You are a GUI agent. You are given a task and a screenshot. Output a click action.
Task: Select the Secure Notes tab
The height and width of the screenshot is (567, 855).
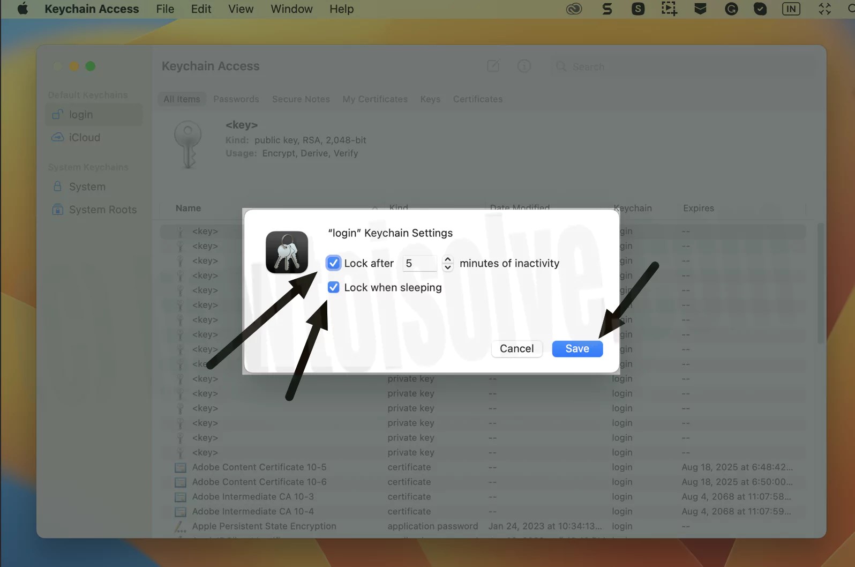point(301,99)
